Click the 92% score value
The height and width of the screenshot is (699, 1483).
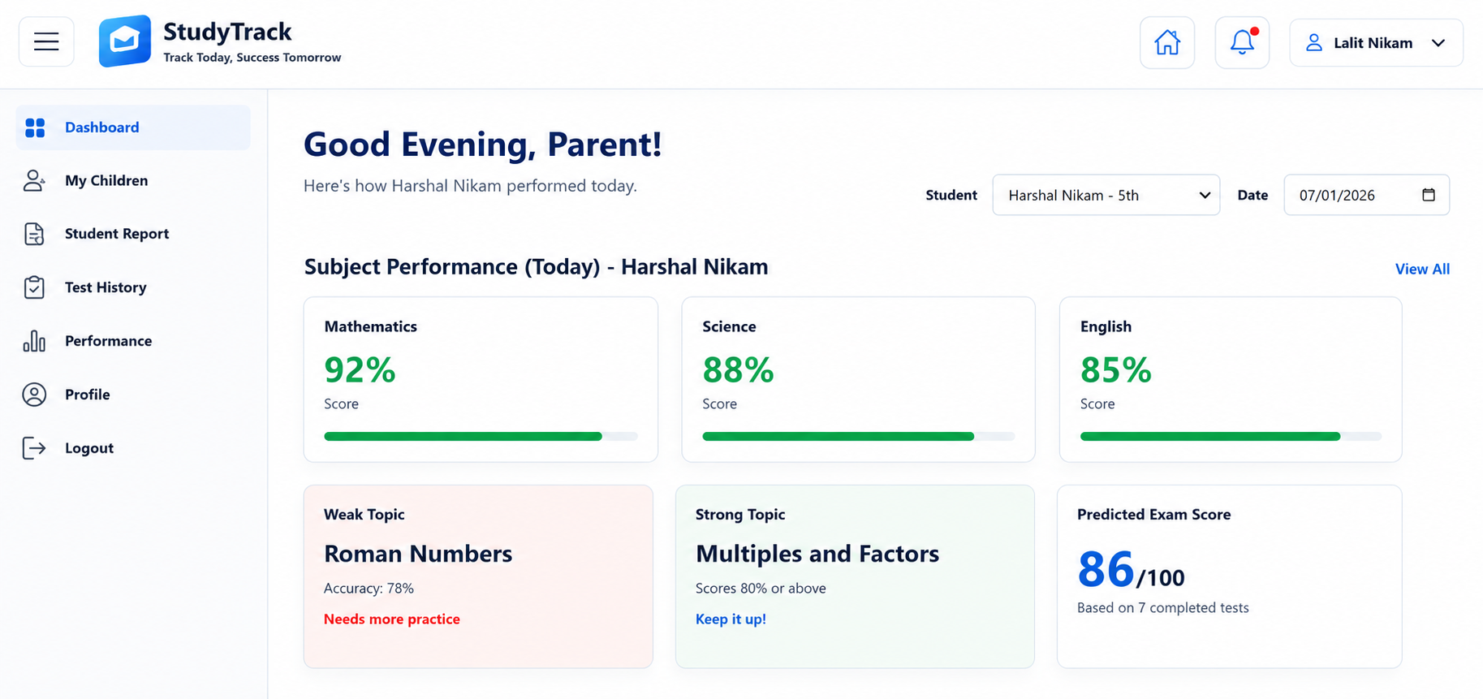[x=360, y=370]
